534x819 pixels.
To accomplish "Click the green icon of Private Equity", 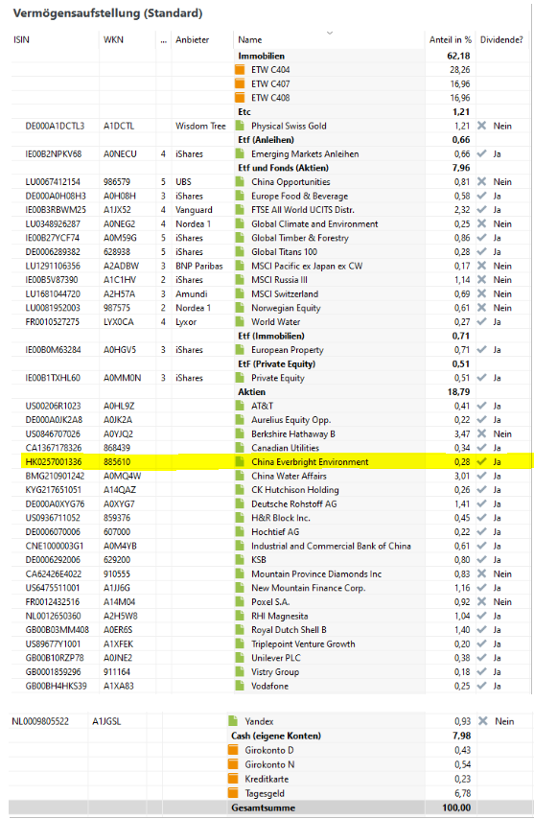I will (x=240, y=378).
